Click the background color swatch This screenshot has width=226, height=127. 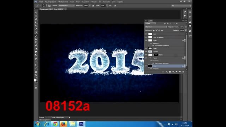(x=37, y=81)
